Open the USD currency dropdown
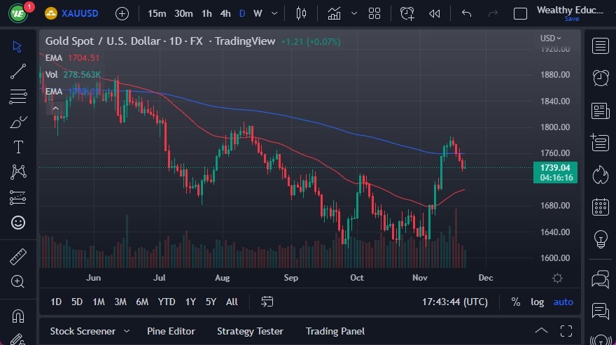This screenshot has width=616, height=345. tap(550, 38)
